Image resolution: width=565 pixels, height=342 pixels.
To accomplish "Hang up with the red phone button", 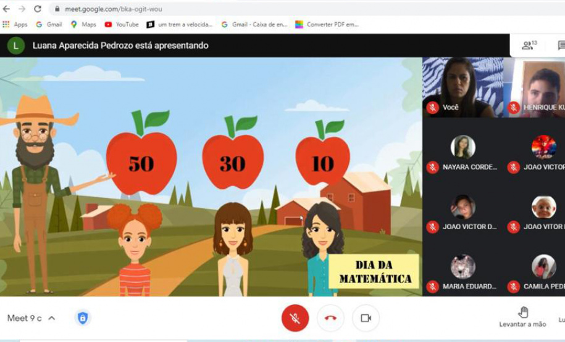I will (x=330, y=318).
